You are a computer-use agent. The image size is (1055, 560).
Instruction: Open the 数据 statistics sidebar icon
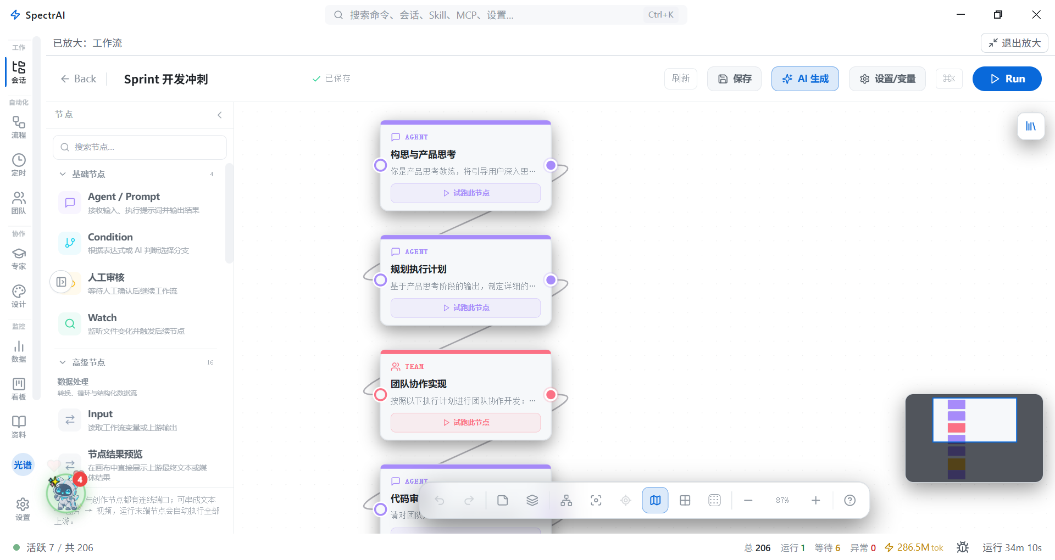(19, 351)
